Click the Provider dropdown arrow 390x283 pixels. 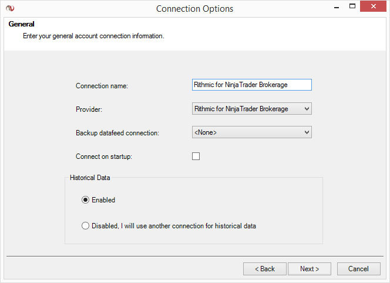307,109
